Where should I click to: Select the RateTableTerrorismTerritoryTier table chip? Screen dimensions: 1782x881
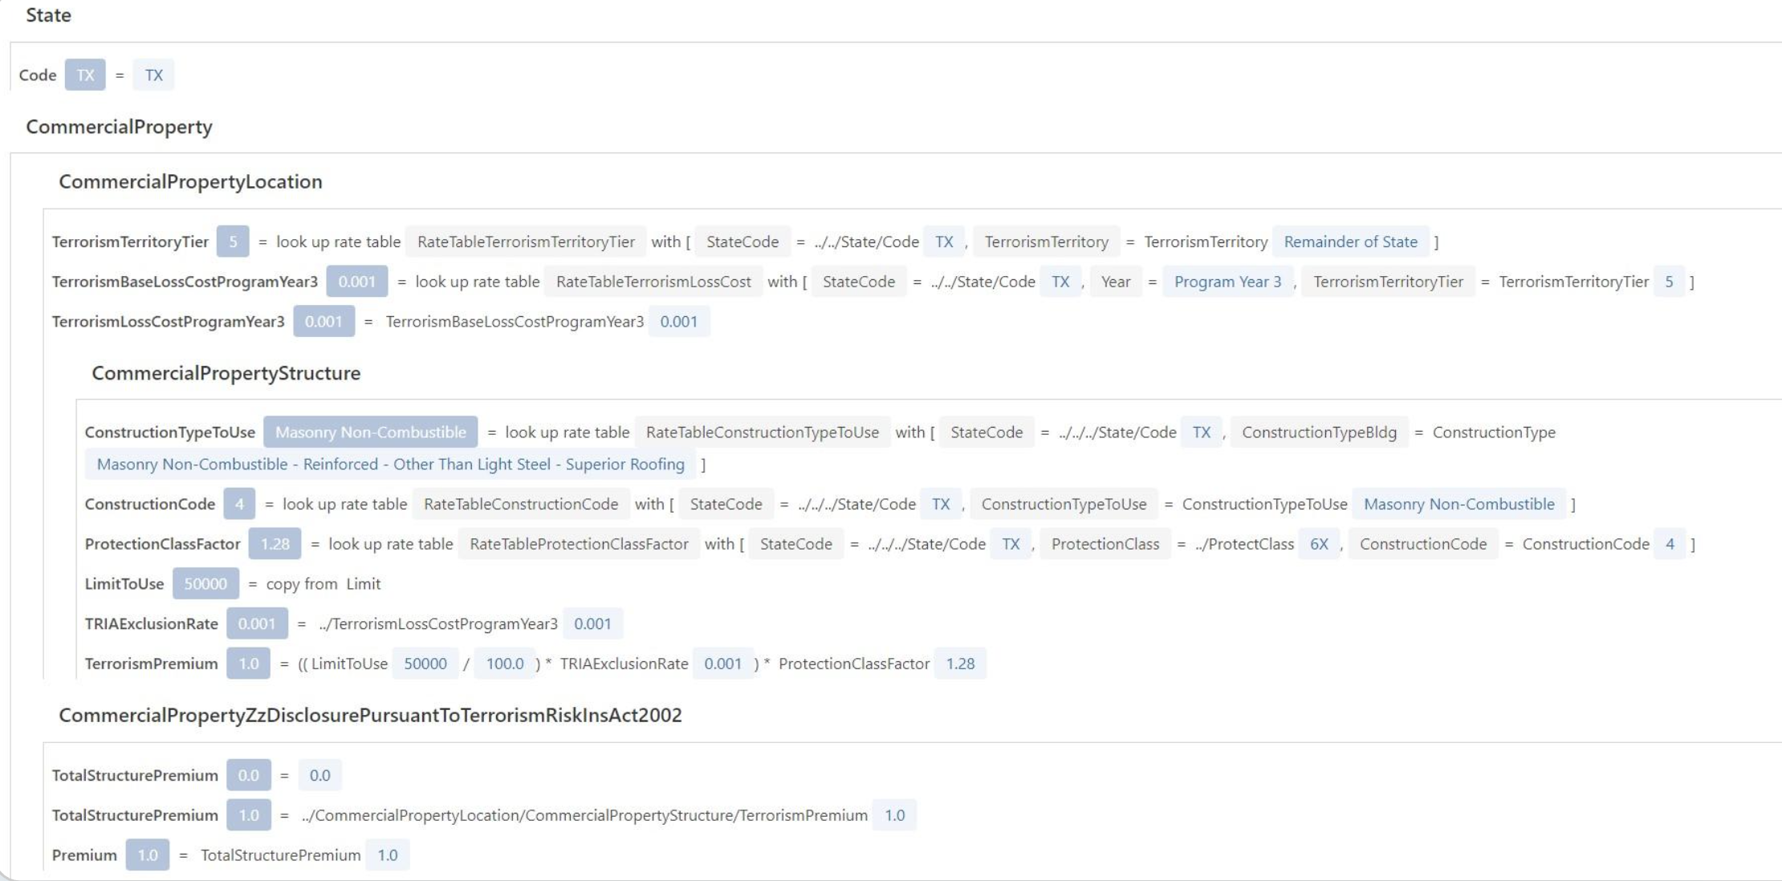(526, 242)
